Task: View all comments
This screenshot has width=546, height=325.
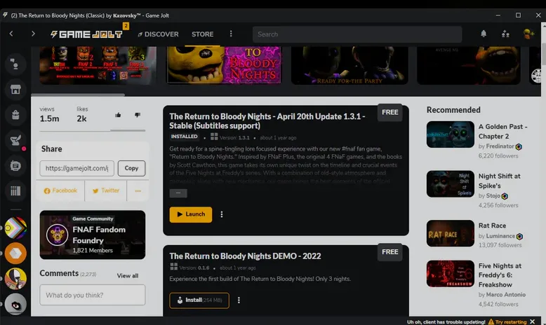Action: click(x=128, y=276)
